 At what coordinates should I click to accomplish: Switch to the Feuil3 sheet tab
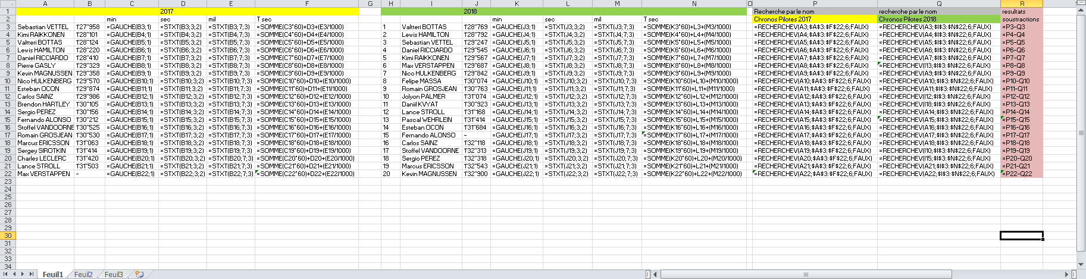114,274
